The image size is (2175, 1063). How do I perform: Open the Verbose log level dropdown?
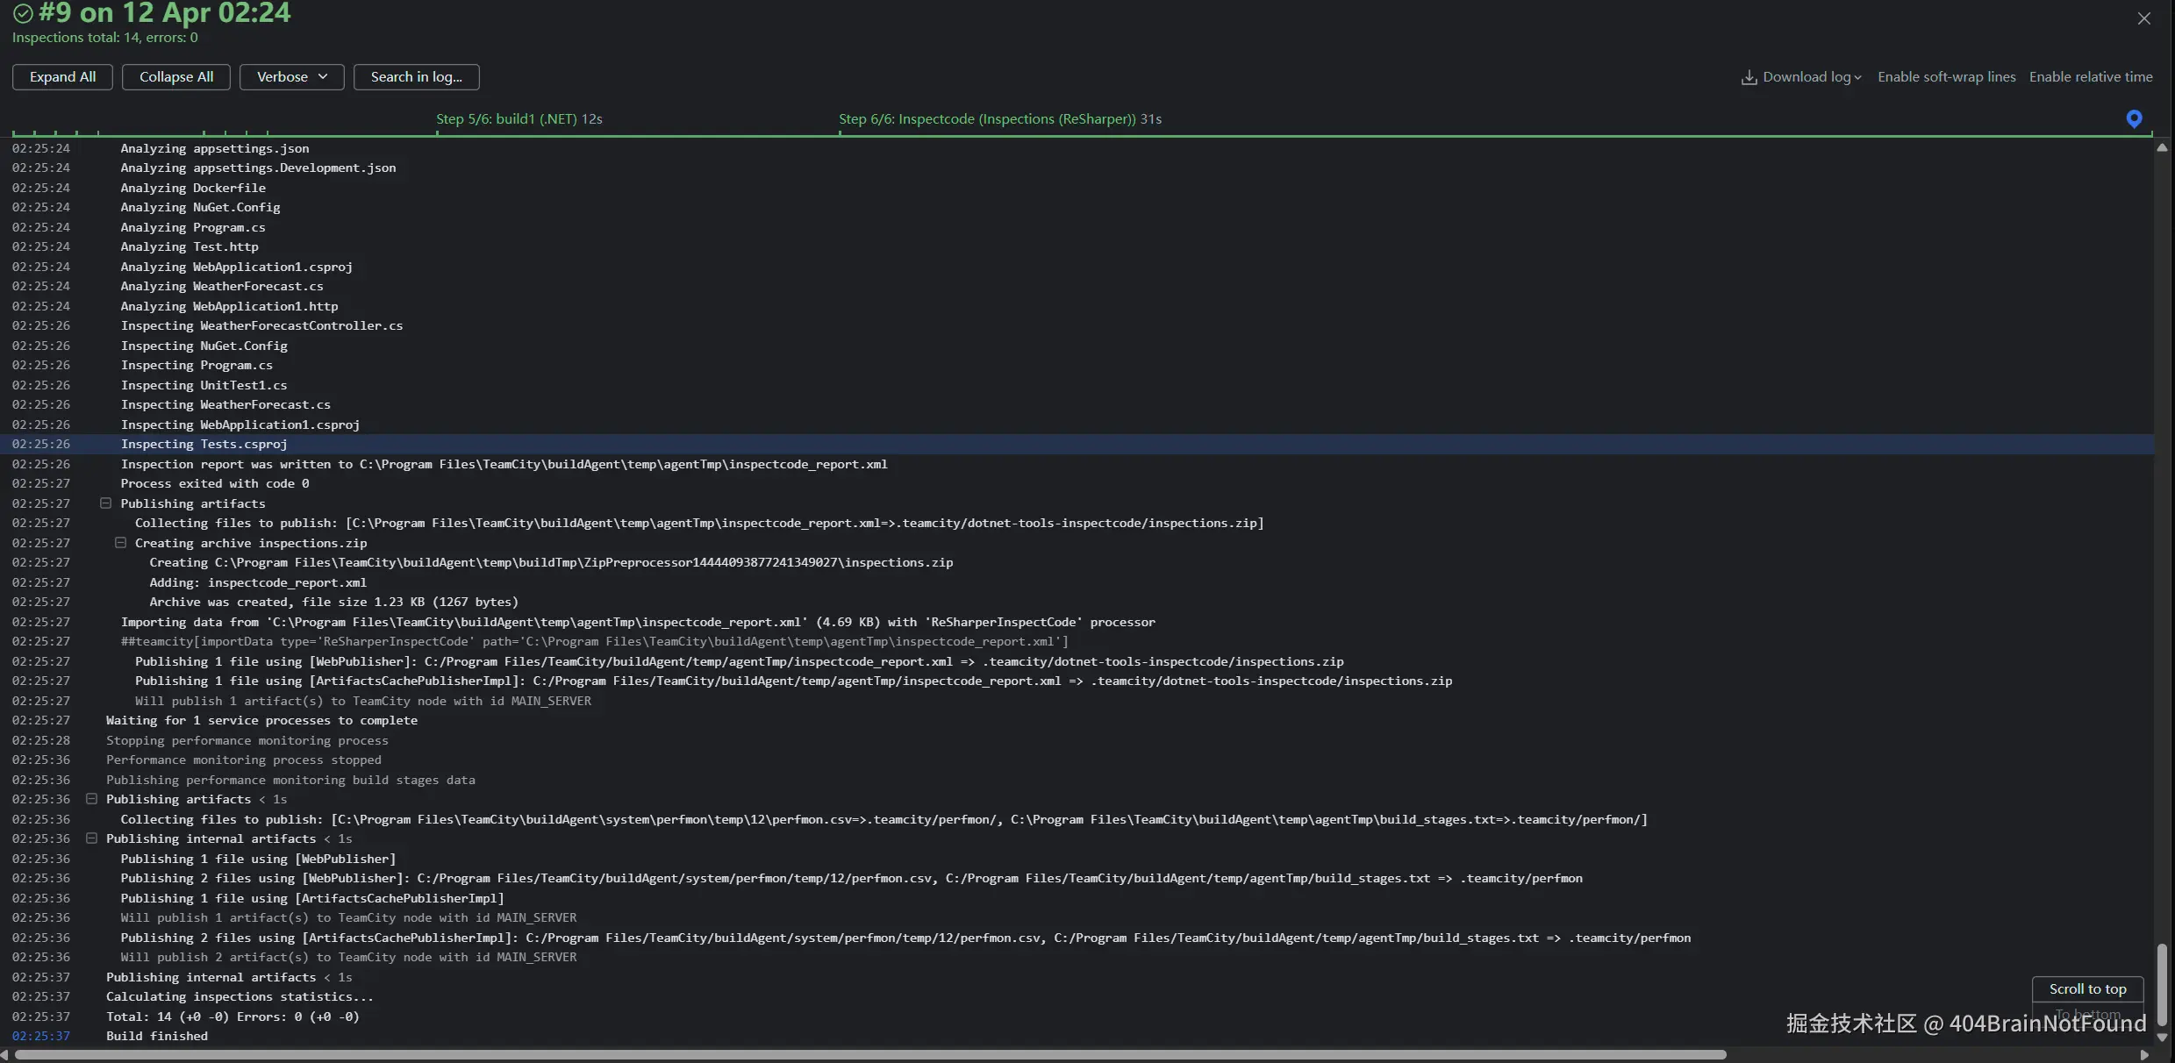coord(291,77)
